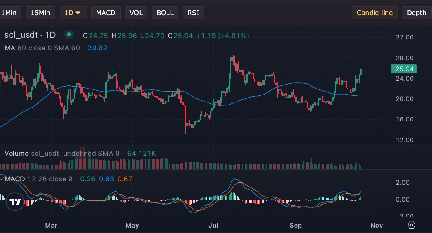The height and width of the screenshot is (233, 432).
Task: Click the MACD 12 26 close 9 legend
Action: coord(39,179)
